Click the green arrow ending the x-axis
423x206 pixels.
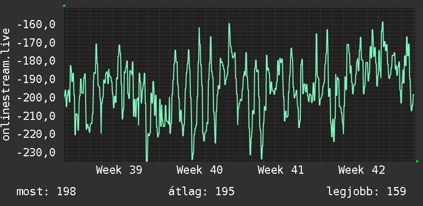pyautogui.click(x=417, y=161)
